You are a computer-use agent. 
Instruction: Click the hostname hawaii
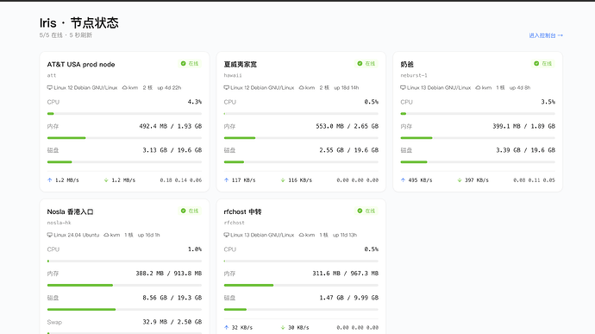tap(233, 75)
